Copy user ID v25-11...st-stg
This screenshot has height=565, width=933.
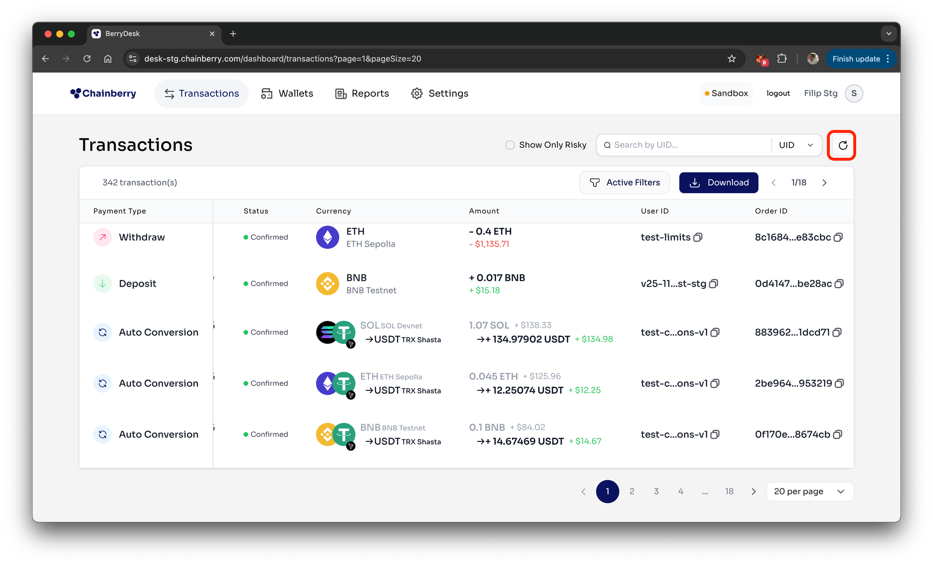714,284
